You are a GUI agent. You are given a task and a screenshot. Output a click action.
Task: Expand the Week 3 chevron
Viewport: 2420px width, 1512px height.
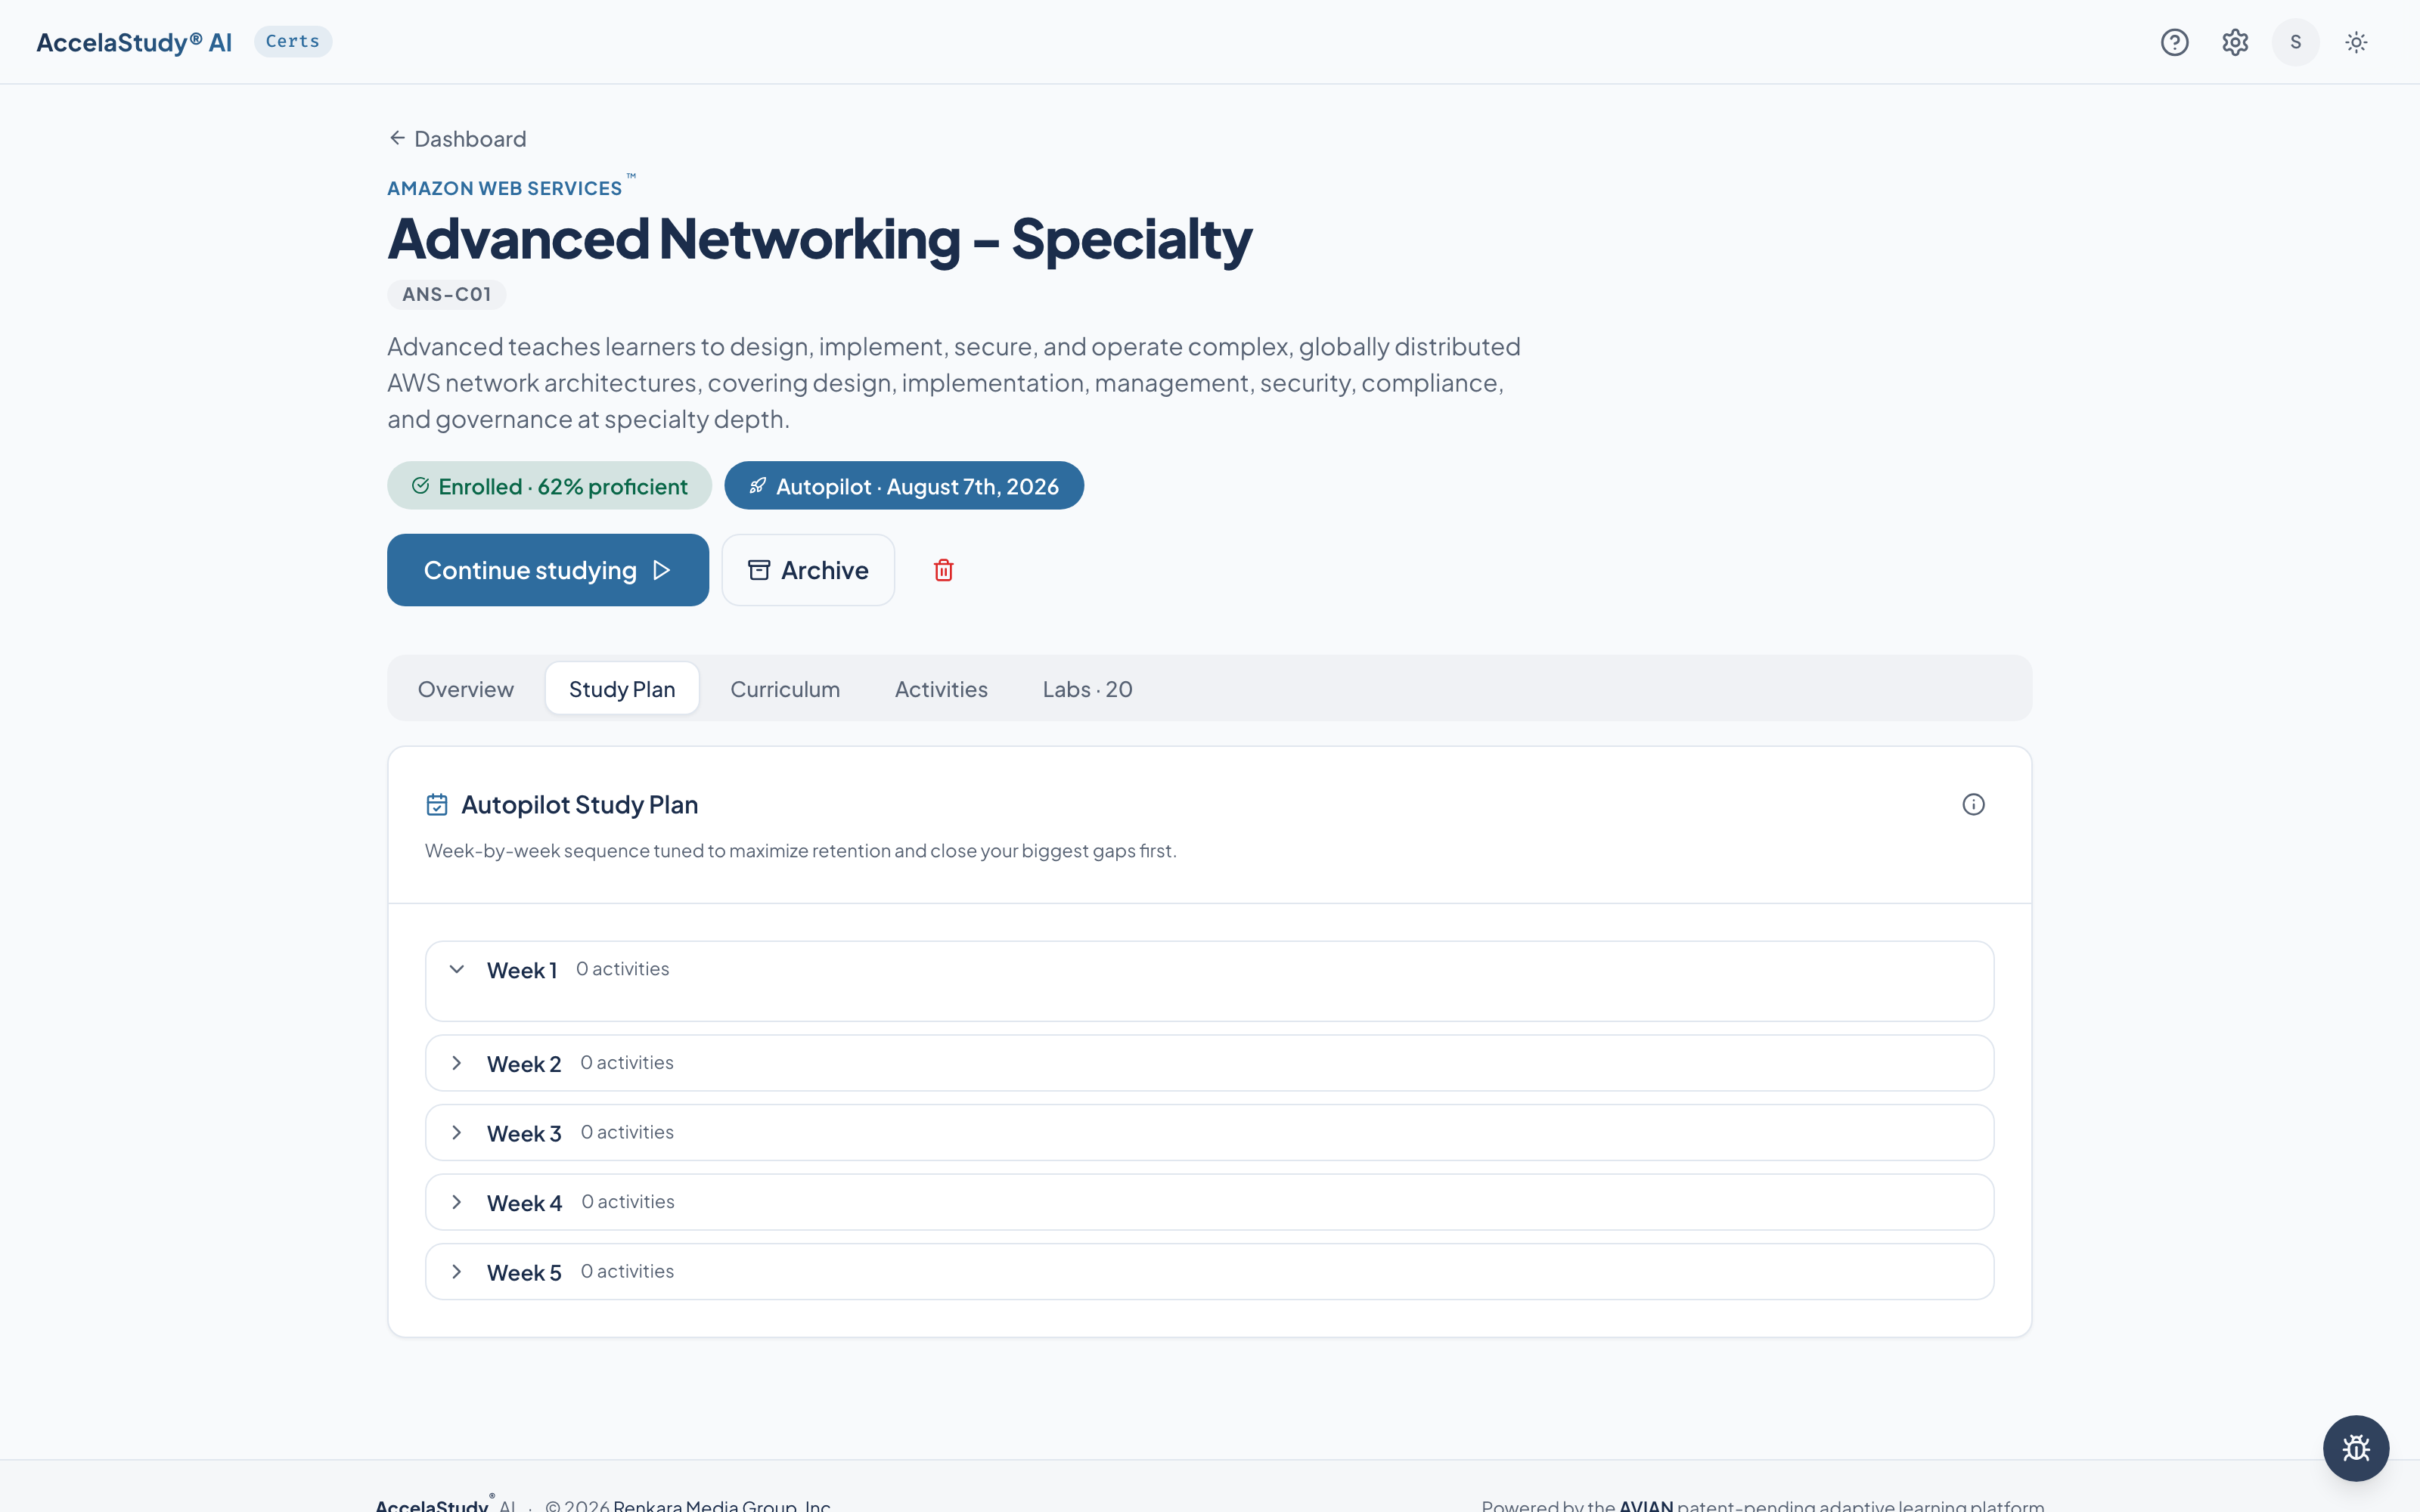(x=457, y=1133)
